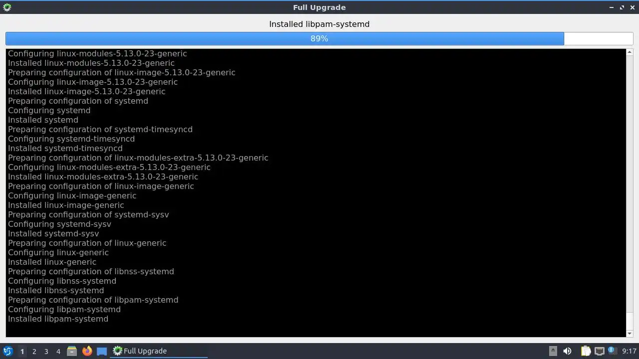
Task: Open the Lubuntu application menu
Action: pos(7,351)
